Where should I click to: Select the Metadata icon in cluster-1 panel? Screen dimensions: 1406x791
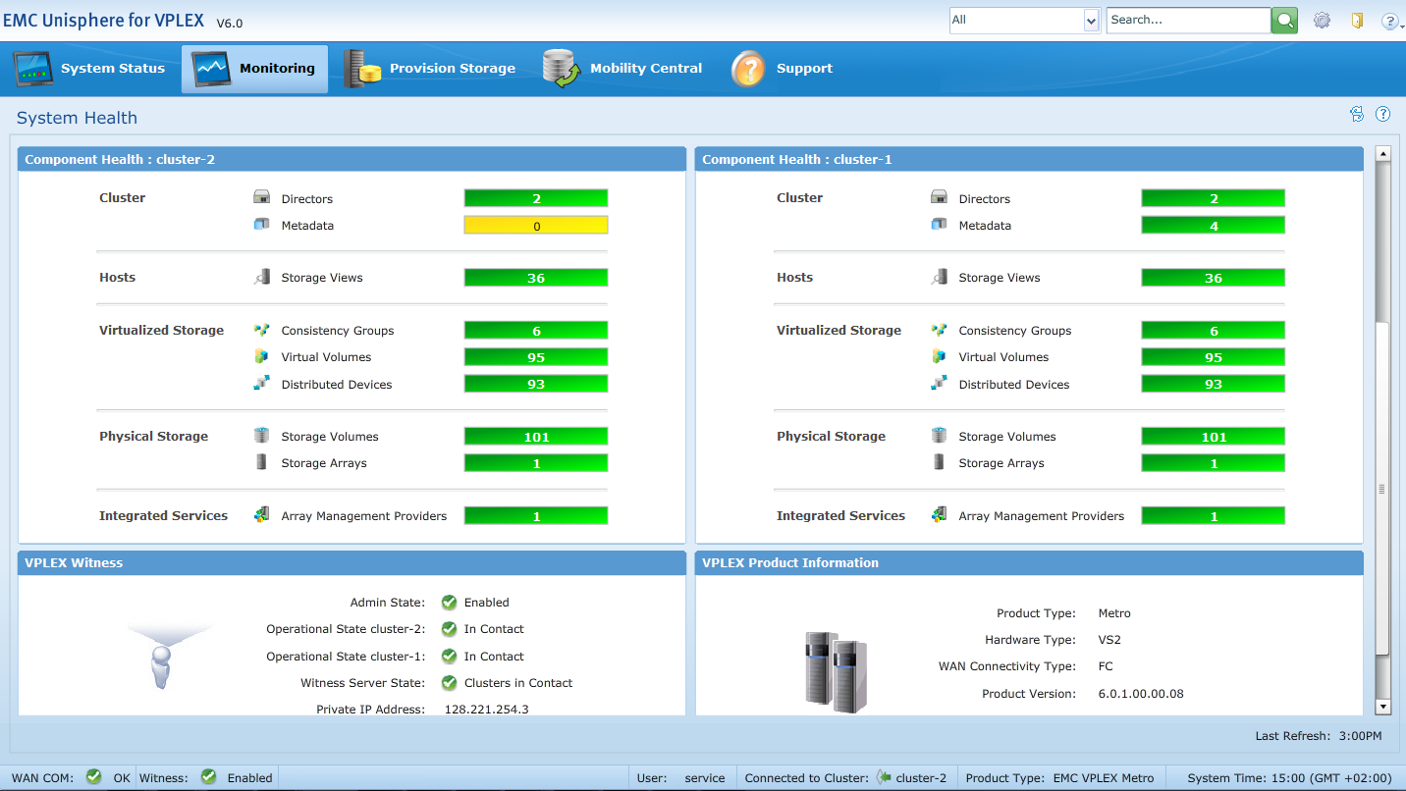point(940,224)
